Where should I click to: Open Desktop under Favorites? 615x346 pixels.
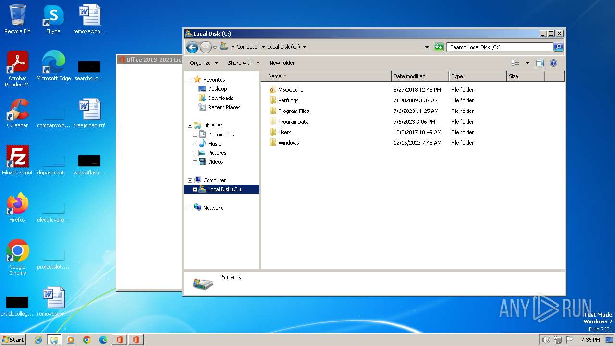point(217,89)
